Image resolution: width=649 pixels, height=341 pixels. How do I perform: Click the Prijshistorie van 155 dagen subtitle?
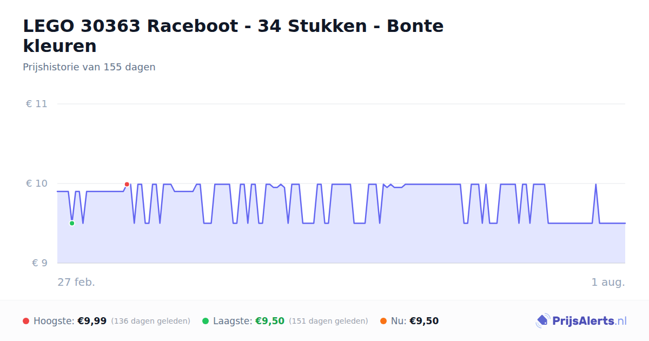[89, 67]
